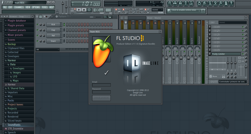Viewport: 251px width, 134px height.
Task: Open the OPTIONS menu
Action: (x=36, y=7)
